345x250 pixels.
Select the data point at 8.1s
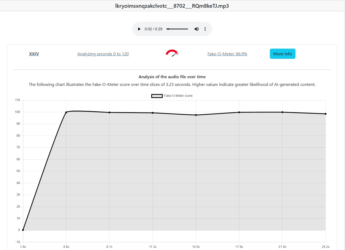pos(109,112)
